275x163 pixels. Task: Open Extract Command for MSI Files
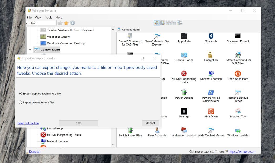[x=238, y=58]
